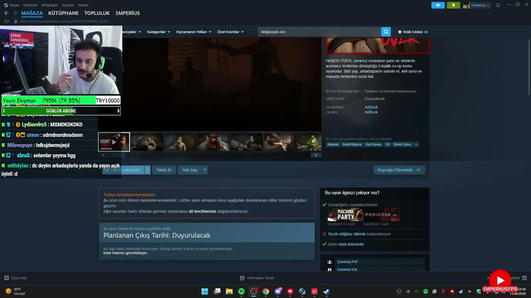
Task: Open Task View in the taskbar
Action: tap(217, 291)
